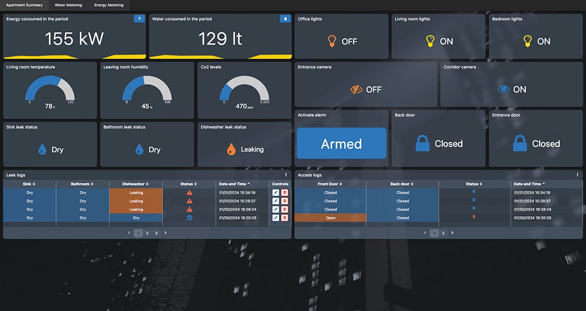This screenshot has height=311, width=586.
Task: Click Access logs date 01/30/2024 18:28:24
Action: (532, 209)
